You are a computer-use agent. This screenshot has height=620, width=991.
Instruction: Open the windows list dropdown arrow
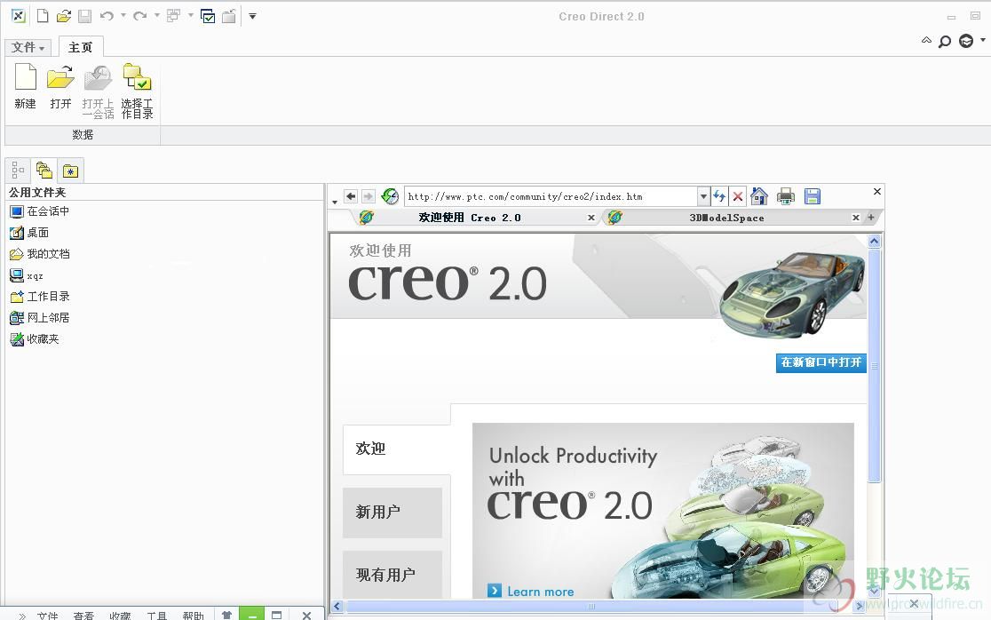click(x=190, y=15)
